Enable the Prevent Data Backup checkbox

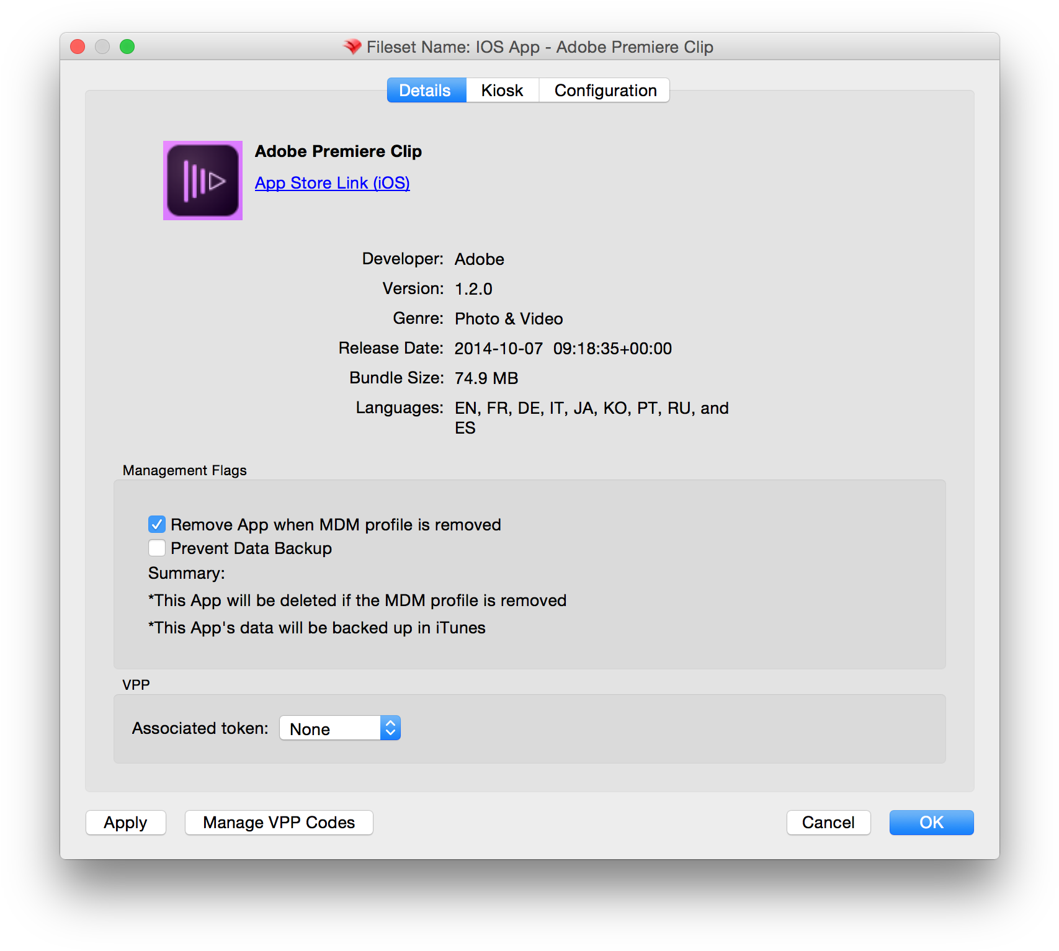(157, 548)
